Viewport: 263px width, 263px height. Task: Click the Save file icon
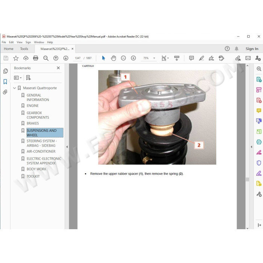click(x=6, y=58)
